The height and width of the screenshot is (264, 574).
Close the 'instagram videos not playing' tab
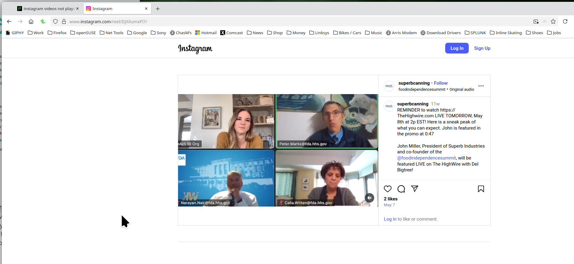point(77,9)
